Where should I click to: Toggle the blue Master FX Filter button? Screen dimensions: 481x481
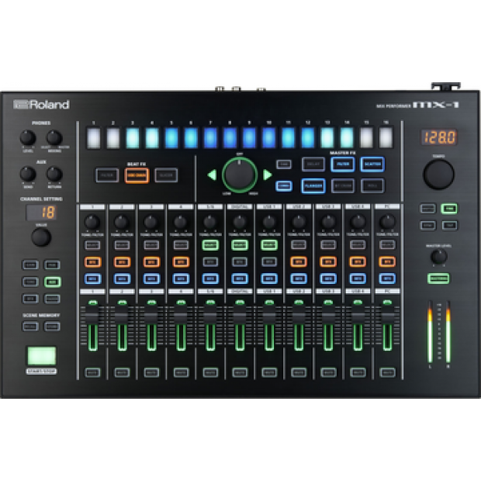tap(343, 164)
